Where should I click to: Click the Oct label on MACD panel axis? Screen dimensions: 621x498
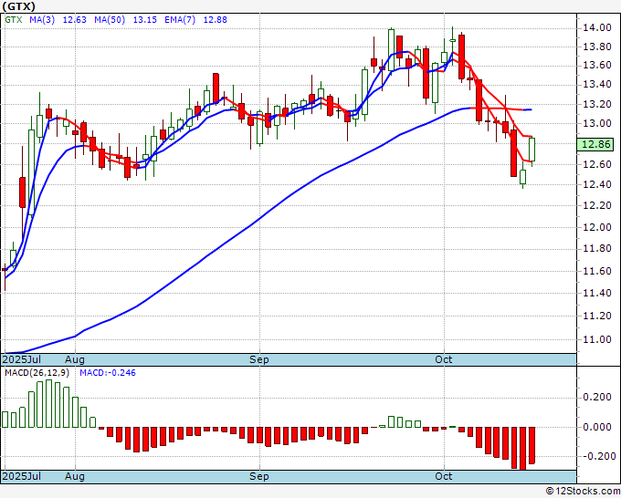pos(444,477)
